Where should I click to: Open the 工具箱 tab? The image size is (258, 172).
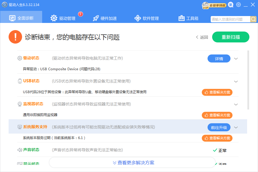coord(188,18)
